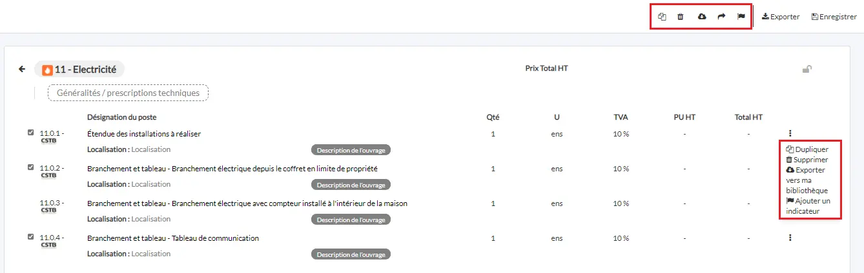Screen dimensions: 864x273
Task: Click the CSTB badge under 11.0.3
Action: [48, 210]
